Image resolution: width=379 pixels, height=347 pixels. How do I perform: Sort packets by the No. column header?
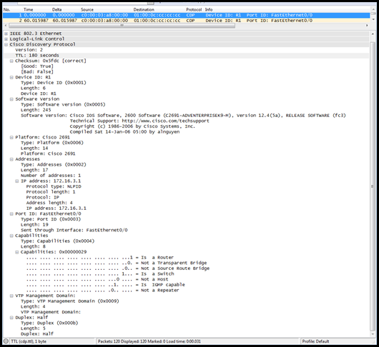tap(6, 10)
